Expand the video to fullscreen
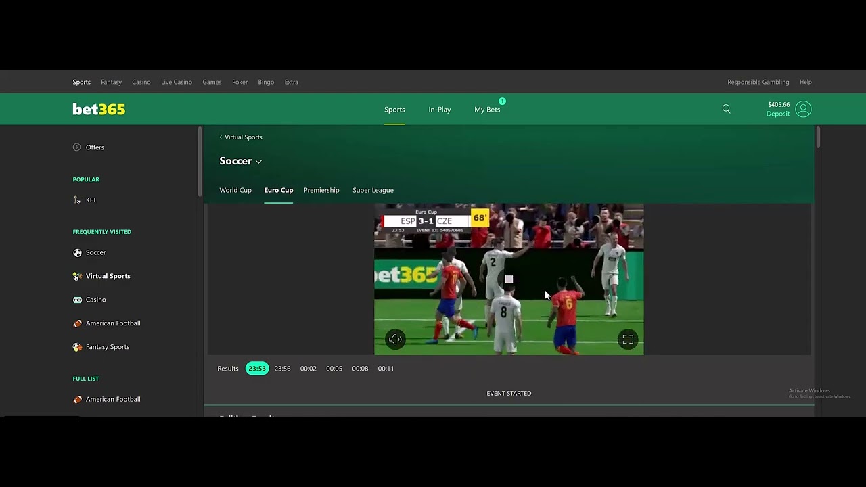This screenshot has width=866, height=487. 628,340
